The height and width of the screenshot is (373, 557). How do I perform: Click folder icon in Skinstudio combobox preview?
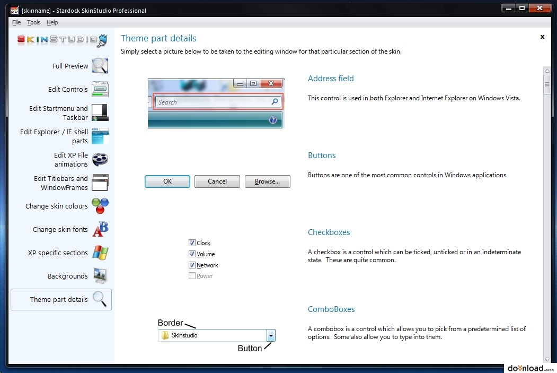[x=165, y=335]
